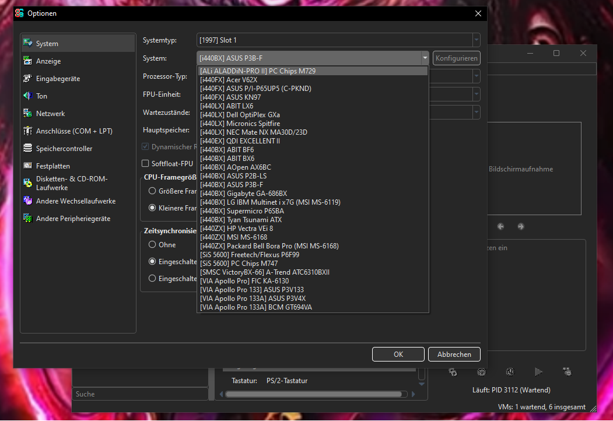Click the Konfigurieren button
Viewport: 613px width, 421px height.
click(456, 58)
